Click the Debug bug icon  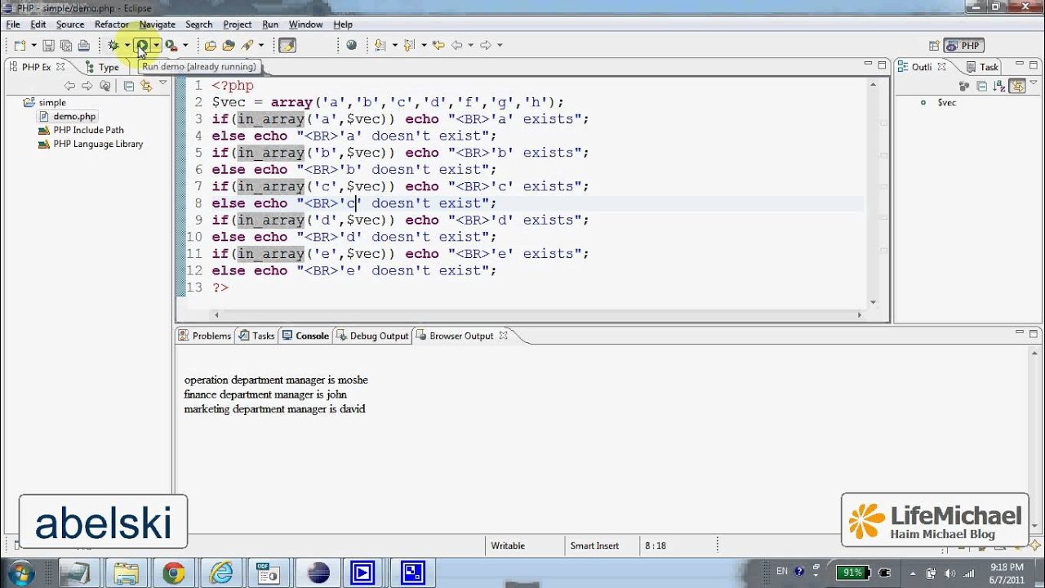click(x=113, y=46)
